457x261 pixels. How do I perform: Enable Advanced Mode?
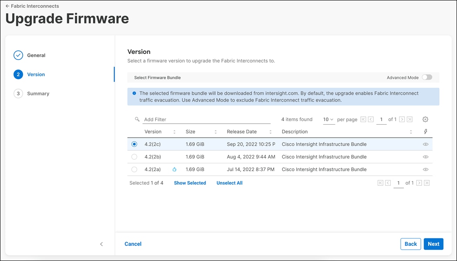427,77
